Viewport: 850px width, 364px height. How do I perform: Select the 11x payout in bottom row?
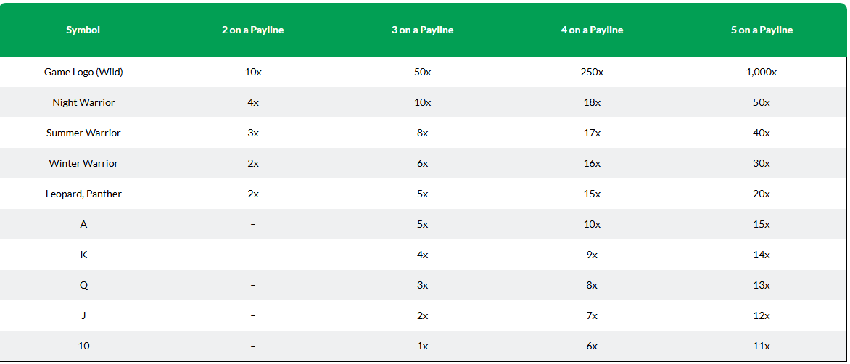pyautogui.click(x=762, y=346)
